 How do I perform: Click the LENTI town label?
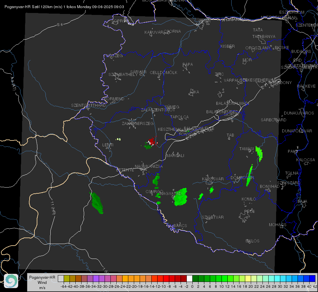pyautogui.click(x=108, y=145)
